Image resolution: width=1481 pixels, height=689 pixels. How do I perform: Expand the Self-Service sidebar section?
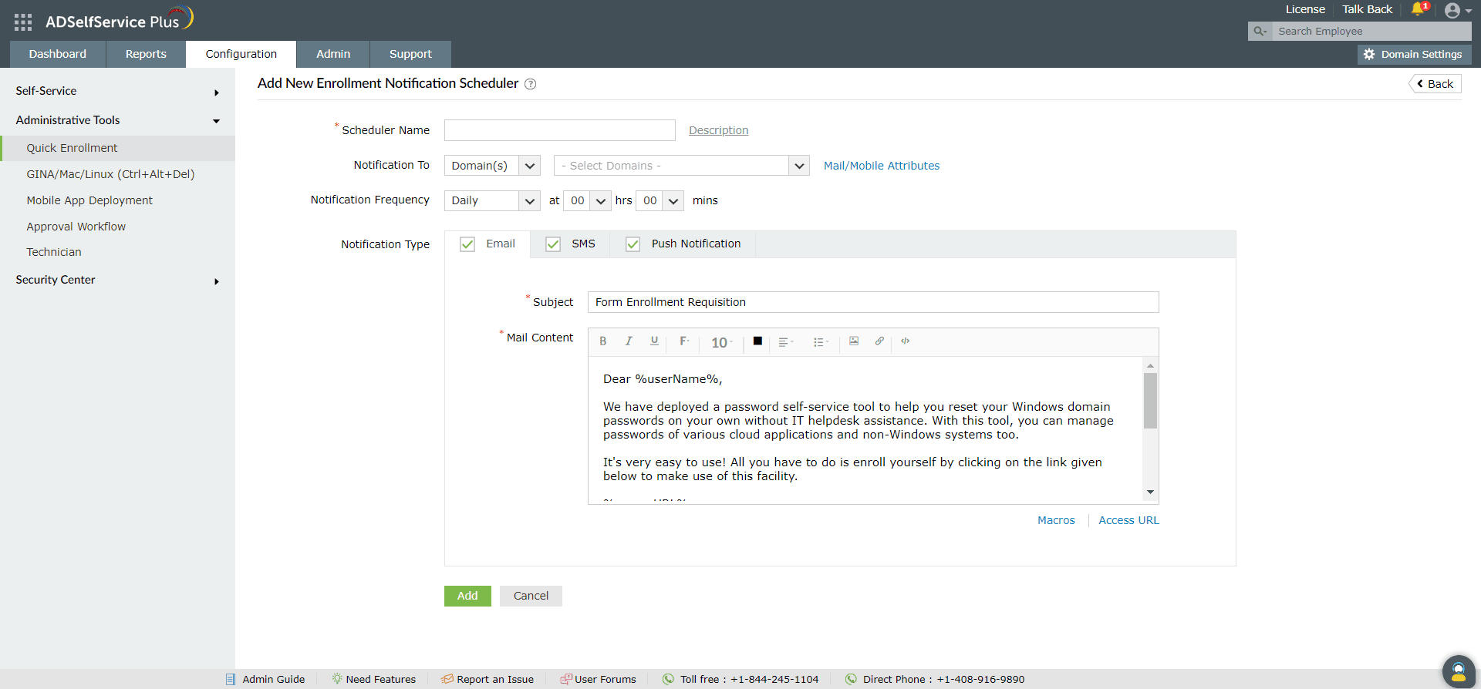tap(117, 91)
